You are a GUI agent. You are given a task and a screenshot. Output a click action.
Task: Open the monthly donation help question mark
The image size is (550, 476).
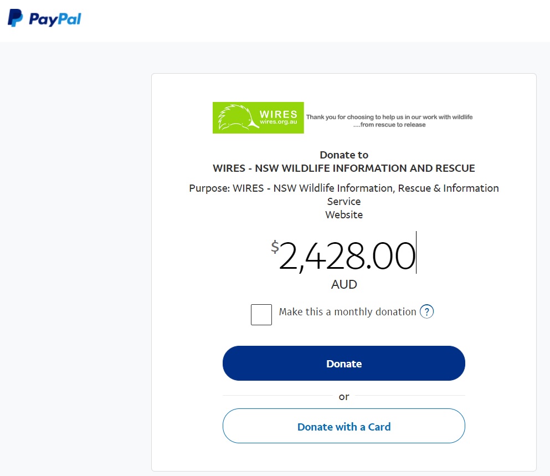coord(426,312)
